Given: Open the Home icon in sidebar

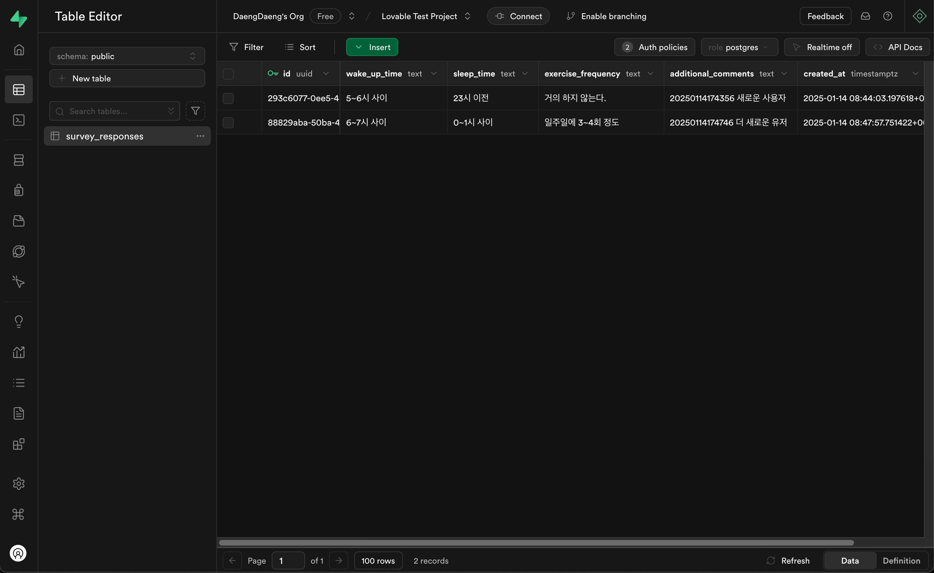Looking at the screenshot, I should [18, 50].
